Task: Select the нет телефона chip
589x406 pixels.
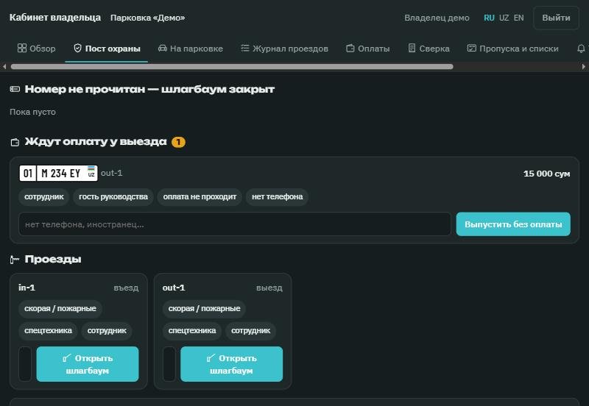Action: [x=278, y=196]
